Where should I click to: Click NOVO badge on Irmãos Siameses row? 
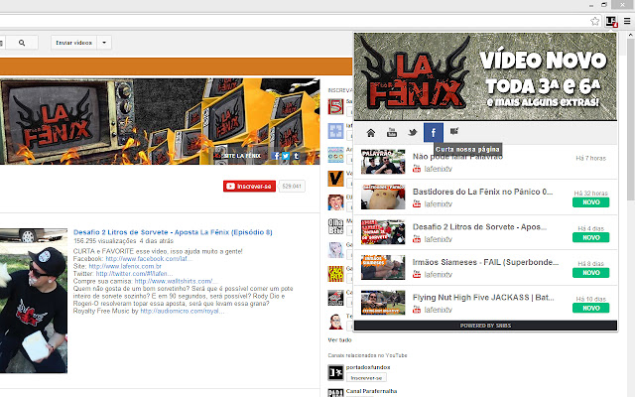point(591,273)
